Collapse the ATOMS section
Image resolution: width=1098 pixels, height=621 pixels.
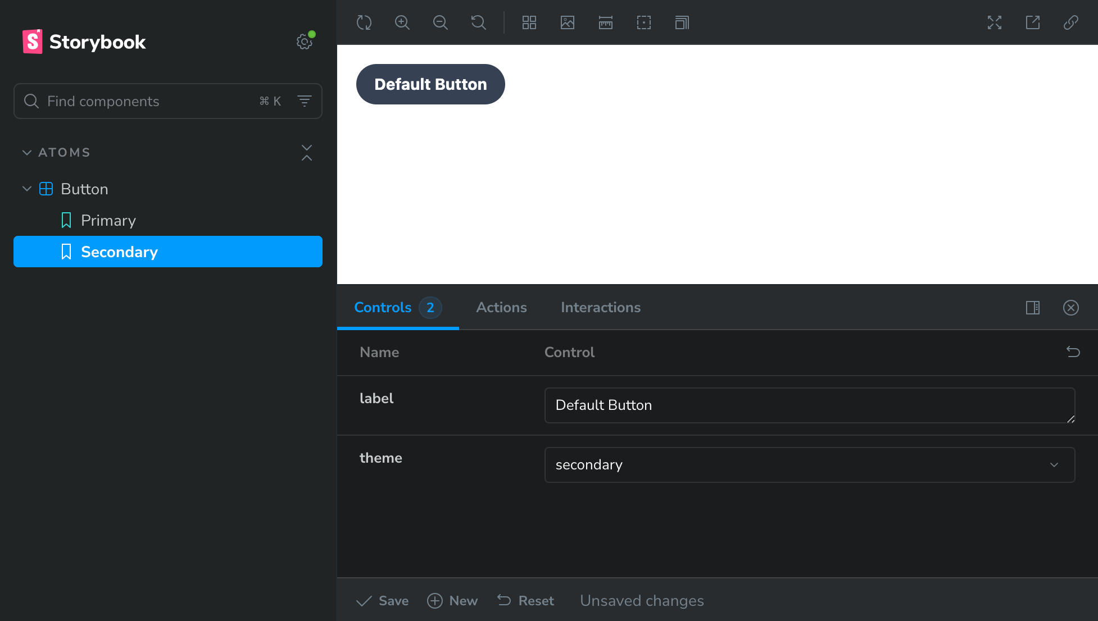click(26, 152)
